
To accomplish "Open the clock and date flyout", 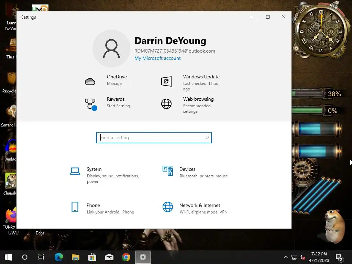I will [x=319, y=257].
